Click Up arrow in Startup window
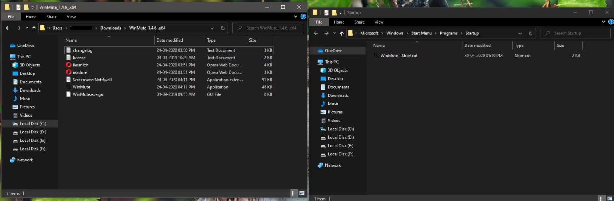Screen dimensions: 614x201 click(341, 33)
